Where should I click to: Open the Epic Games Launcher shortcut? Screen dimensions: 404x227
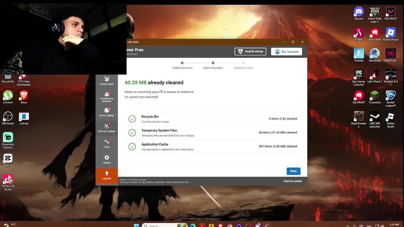[359, 78]
